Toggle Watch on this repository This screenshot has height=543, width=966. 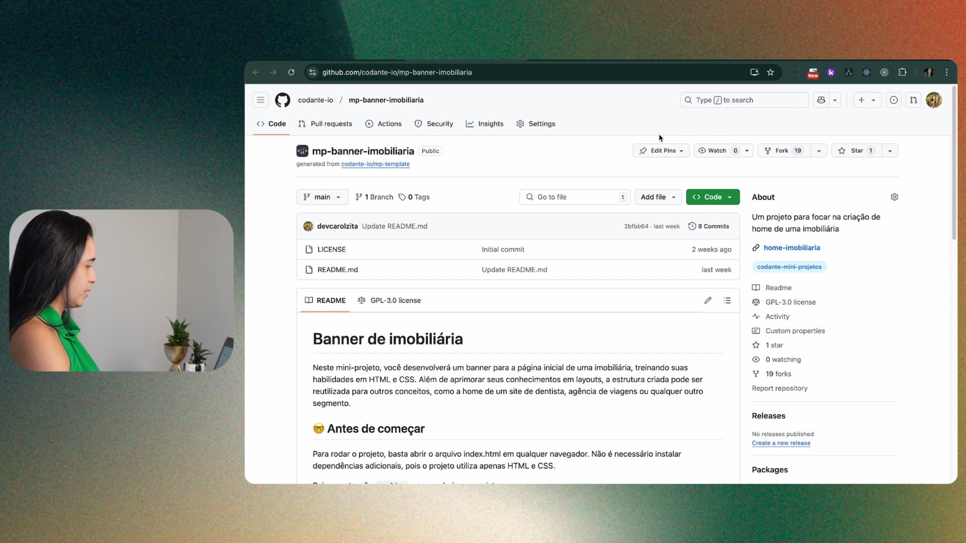[x=717, y=151]
